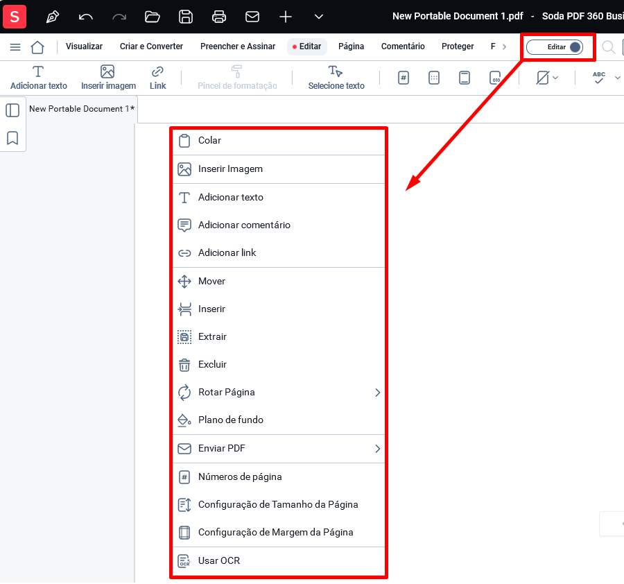Screen dimensions: 624x584
Task: Select the New Portable Document 1 tab
Action: pyautogui.click(x=82, y=109)
